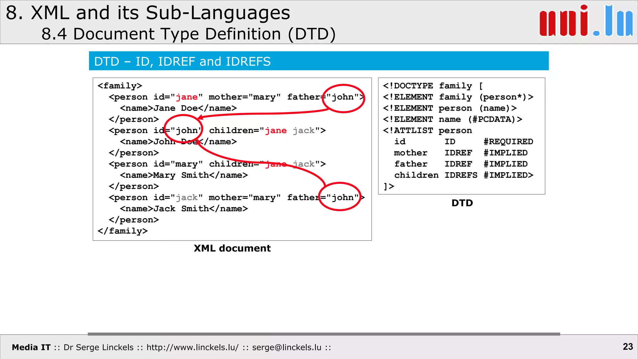Screen dimensions: 638x359
Task: Click the red 'jane' id value
Action: pyautogui.click(x=187, y=97)
